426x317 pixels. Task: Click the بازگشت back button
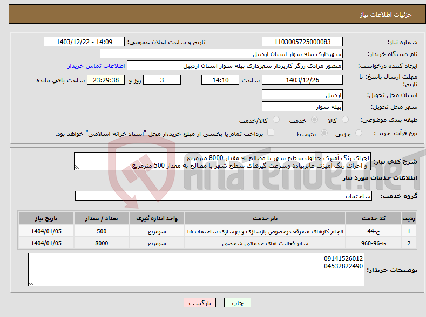pyautogui.click(x=200, y=302)
